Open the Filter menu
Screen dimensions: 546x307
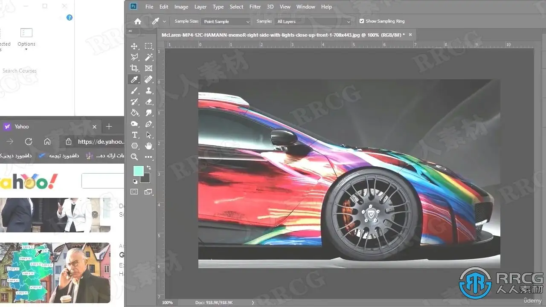pos(255,7)
